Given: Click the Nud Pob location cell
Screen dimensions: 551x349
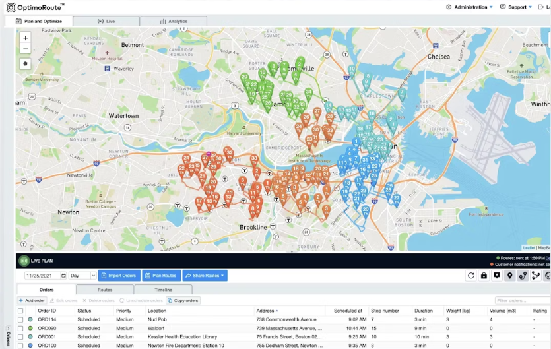Looking at the screenshot, I should (x=157, y=320).
